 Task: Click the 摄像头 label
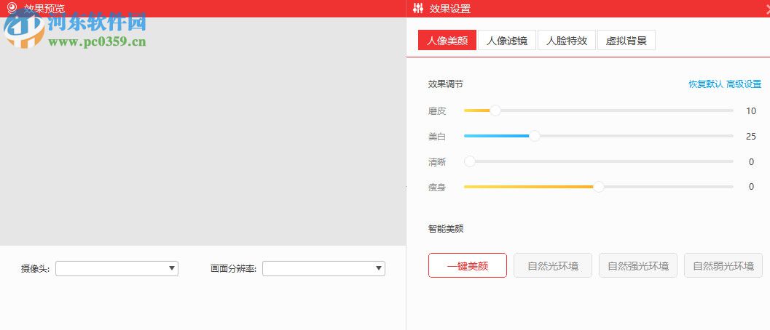(x=36, y=269)
